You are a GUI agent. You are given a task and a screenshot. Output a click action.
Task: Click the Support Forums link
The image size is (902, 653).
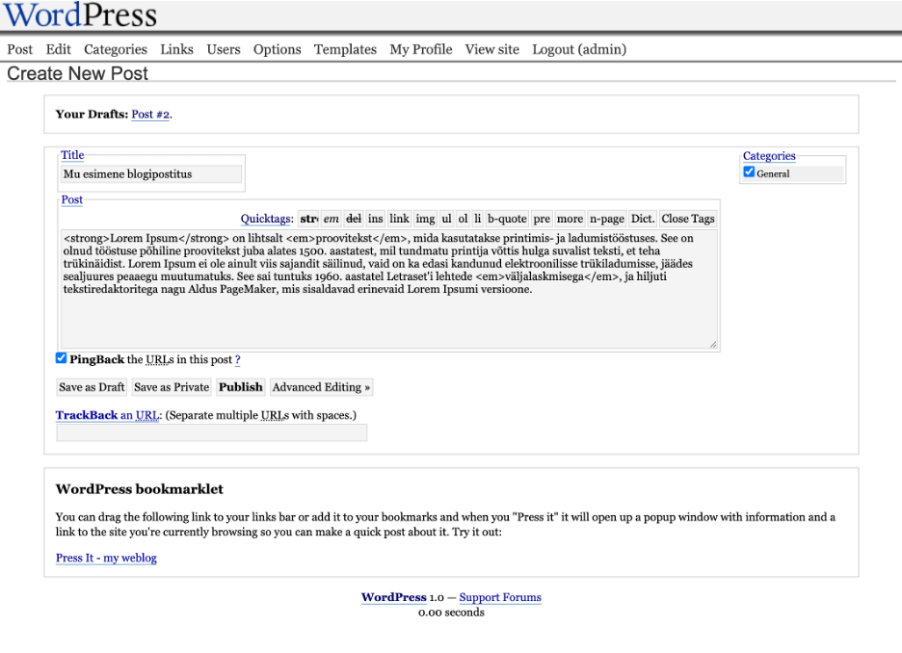pos(500,597)
